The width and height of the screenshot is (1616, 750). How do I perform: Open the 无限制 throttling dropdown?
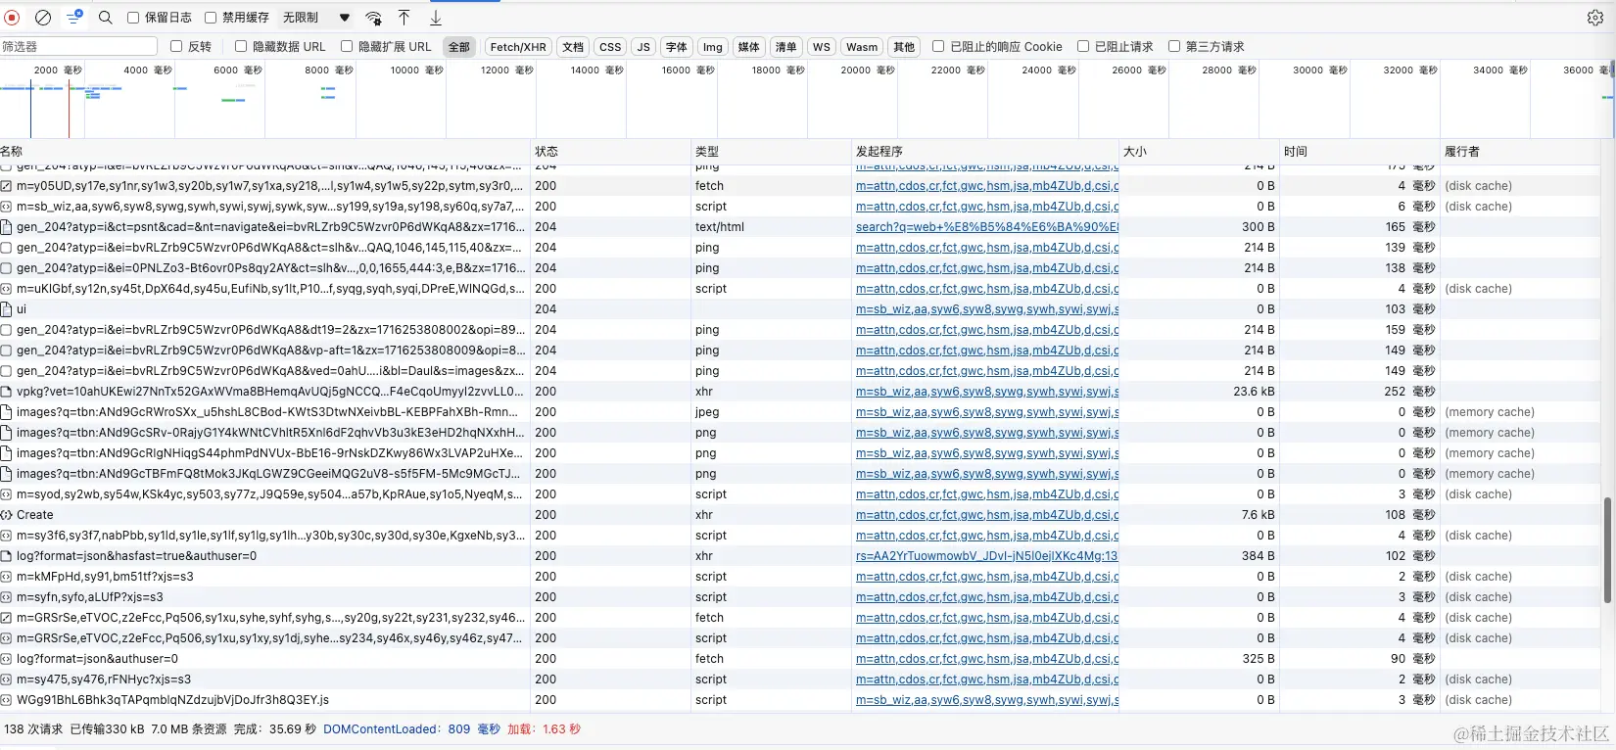[315, 18]
